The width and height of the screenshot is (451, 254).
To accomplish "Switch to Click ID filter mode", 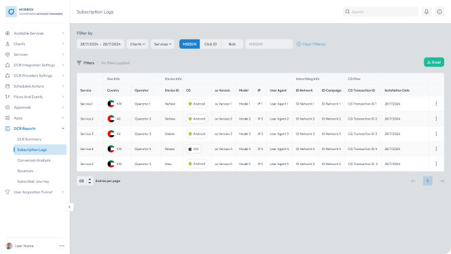I will tap(211, 44).
